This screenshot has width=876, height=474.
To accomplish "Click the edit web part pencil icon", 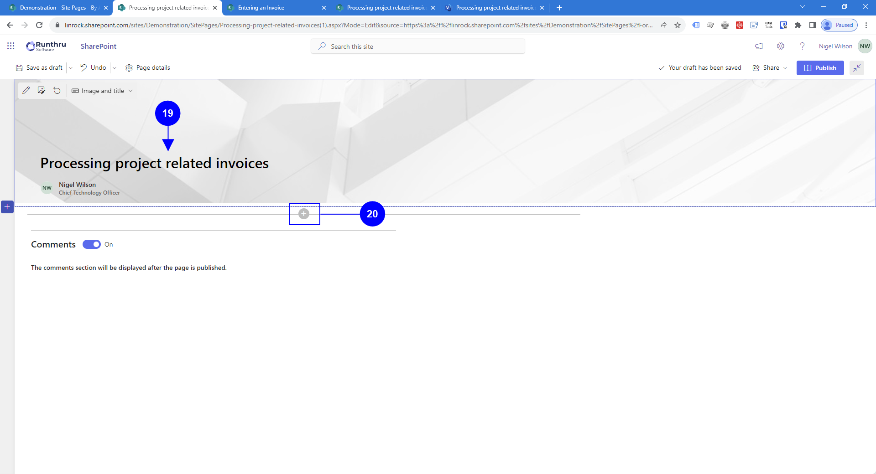I will tap(26, 91).
